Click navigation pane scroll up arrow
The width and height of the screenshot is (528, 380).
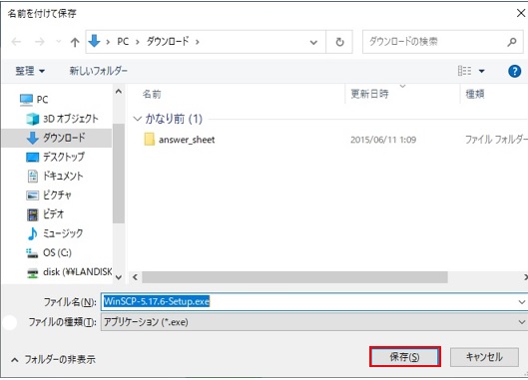pos(119,92)
